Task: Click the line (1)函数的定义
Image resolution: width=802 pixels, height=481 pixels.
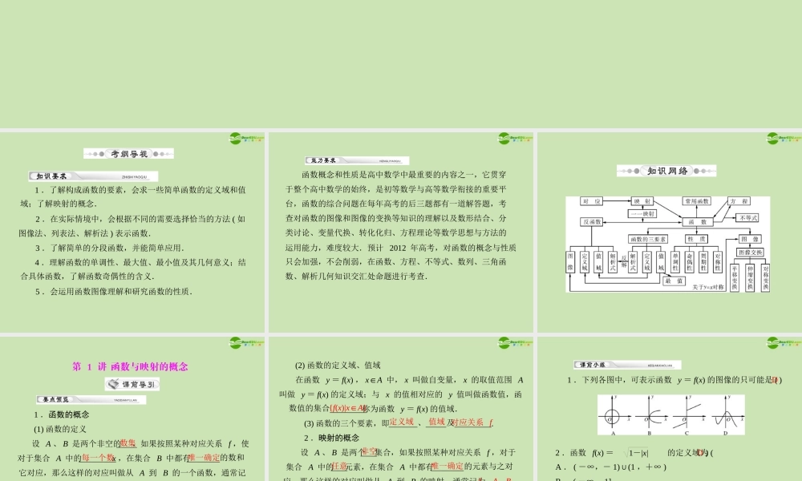Action: pos(60,430)
